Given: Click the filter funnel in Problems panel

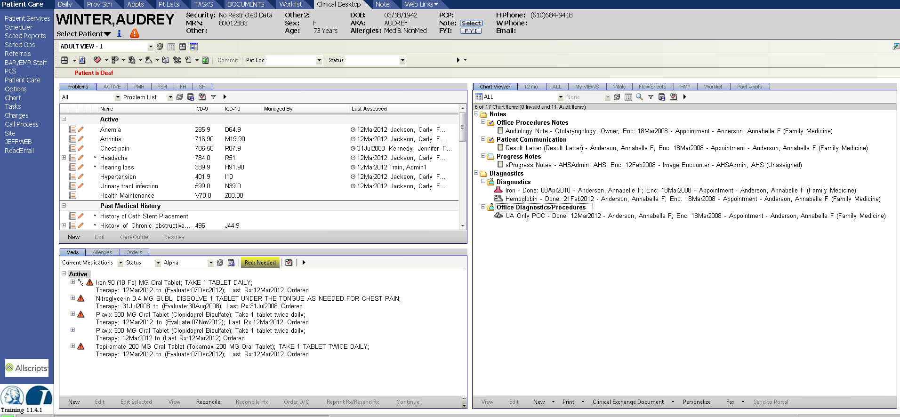Looking at the screenshot, I should pos(213,97).
